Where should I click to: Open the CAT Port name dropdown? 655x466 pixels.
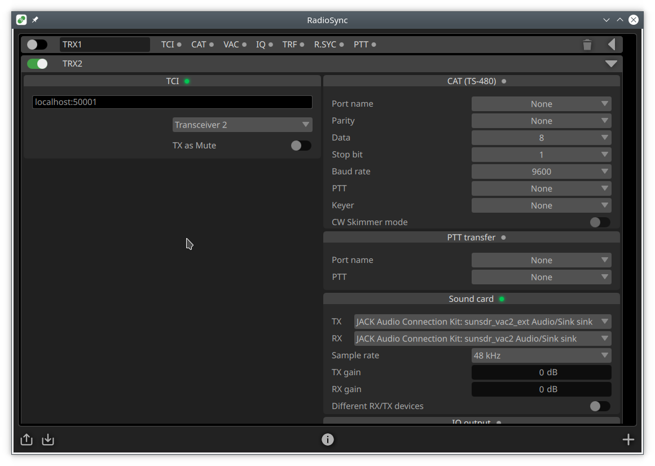click(x=542, y=104)
